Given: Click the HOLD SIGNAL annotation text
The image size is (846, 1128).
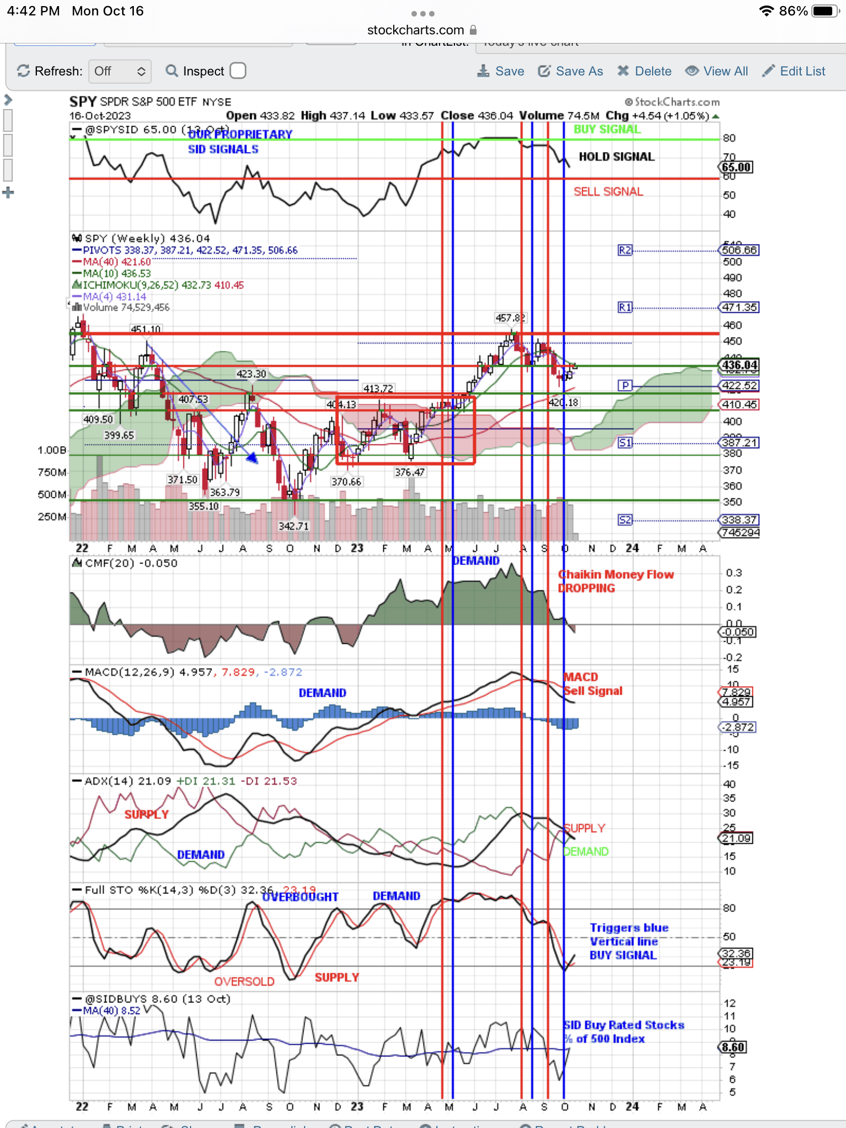Looking at the screenshot, I should [616, 156].
